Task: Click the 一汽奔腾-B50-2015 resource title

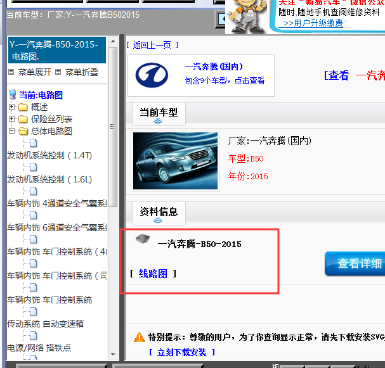Action: pos(200,244)
